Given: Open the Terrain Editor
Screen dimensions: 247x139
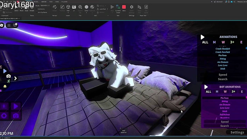Looking at the screenshot, I should [55, 8].
